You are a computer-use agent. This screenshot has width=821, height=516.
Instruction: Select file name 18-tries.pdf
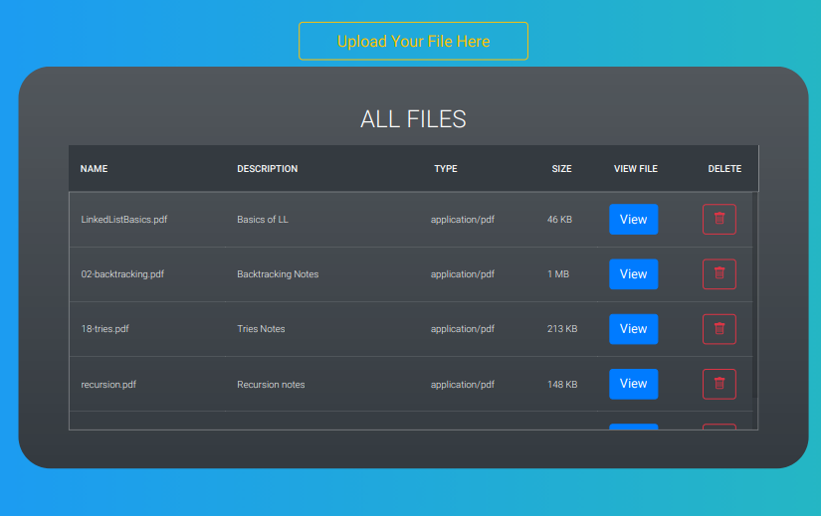tap(104, 329)
